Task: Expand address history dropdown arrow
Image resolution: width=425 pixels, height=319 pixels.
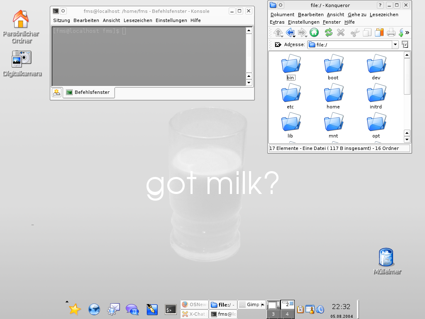Action: pyautogui.click(x=395, y=44)
